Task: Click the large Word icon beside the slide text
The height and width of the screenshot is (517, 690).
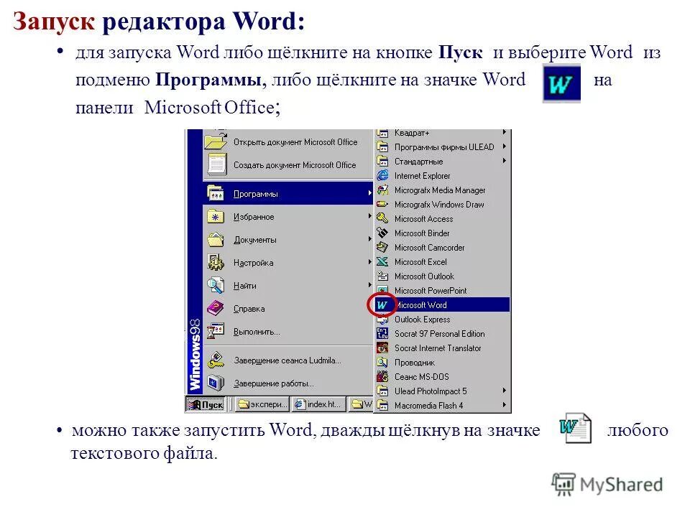Action: coord(561,83)
